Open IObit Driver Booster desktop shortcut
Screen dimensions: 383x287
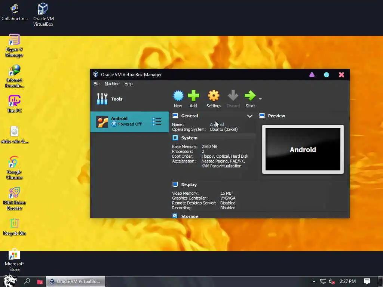[x=15, y=198]
